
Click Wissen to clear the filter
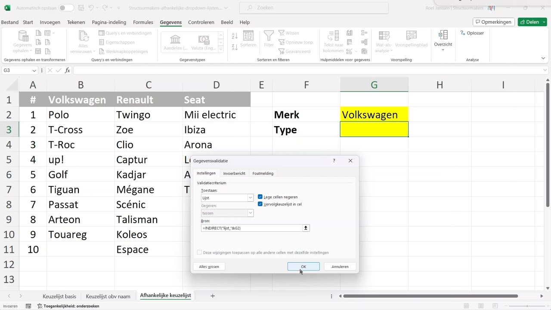tap(288, 33)
